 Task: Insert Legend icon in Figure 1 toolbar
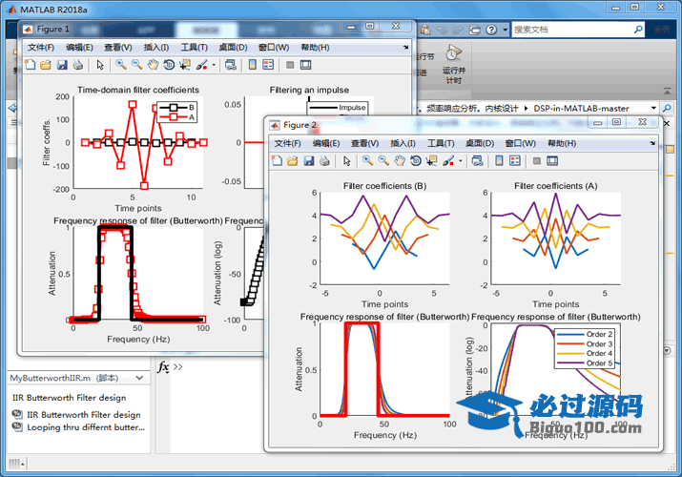pos(268,65)
